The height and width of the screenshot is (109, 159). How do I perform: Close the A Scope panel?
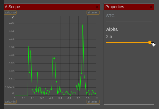click(97, 7)
